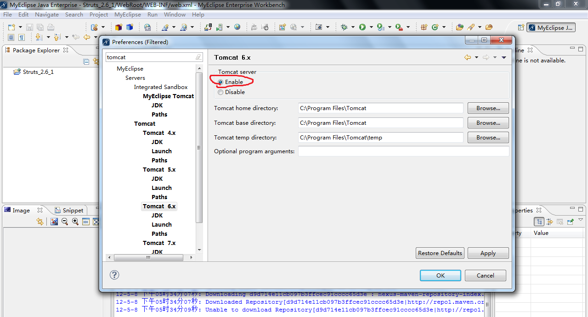Image resolution: width=588 pixels, height=317 pixels.
Task: Select Integrated Sandbox in preferences tree
Action: pyautogui.click(x=161, y=87)
